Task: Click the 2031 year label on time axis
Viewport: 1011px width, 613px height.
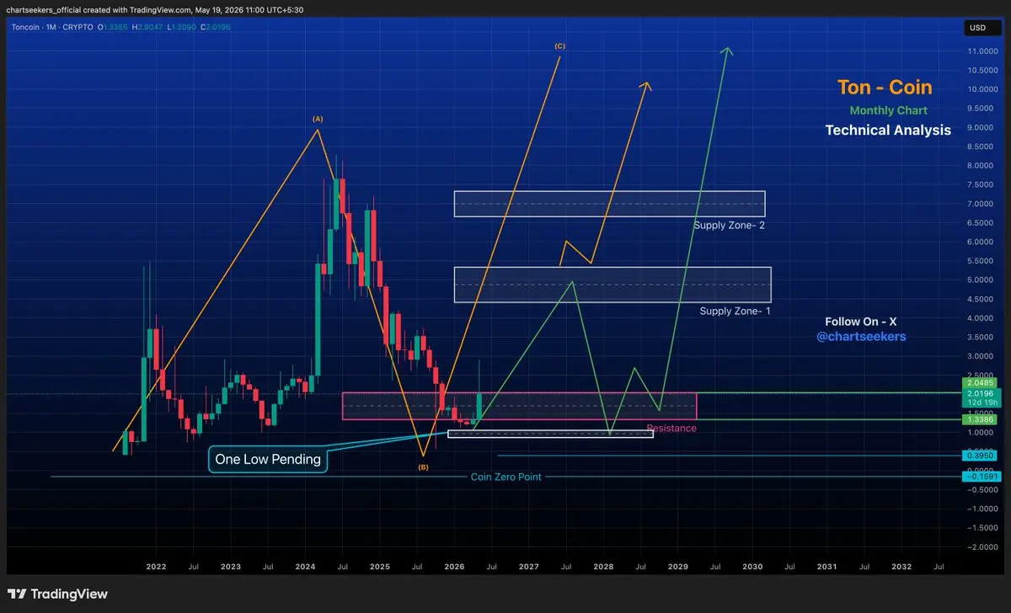Action: (827, 568)
